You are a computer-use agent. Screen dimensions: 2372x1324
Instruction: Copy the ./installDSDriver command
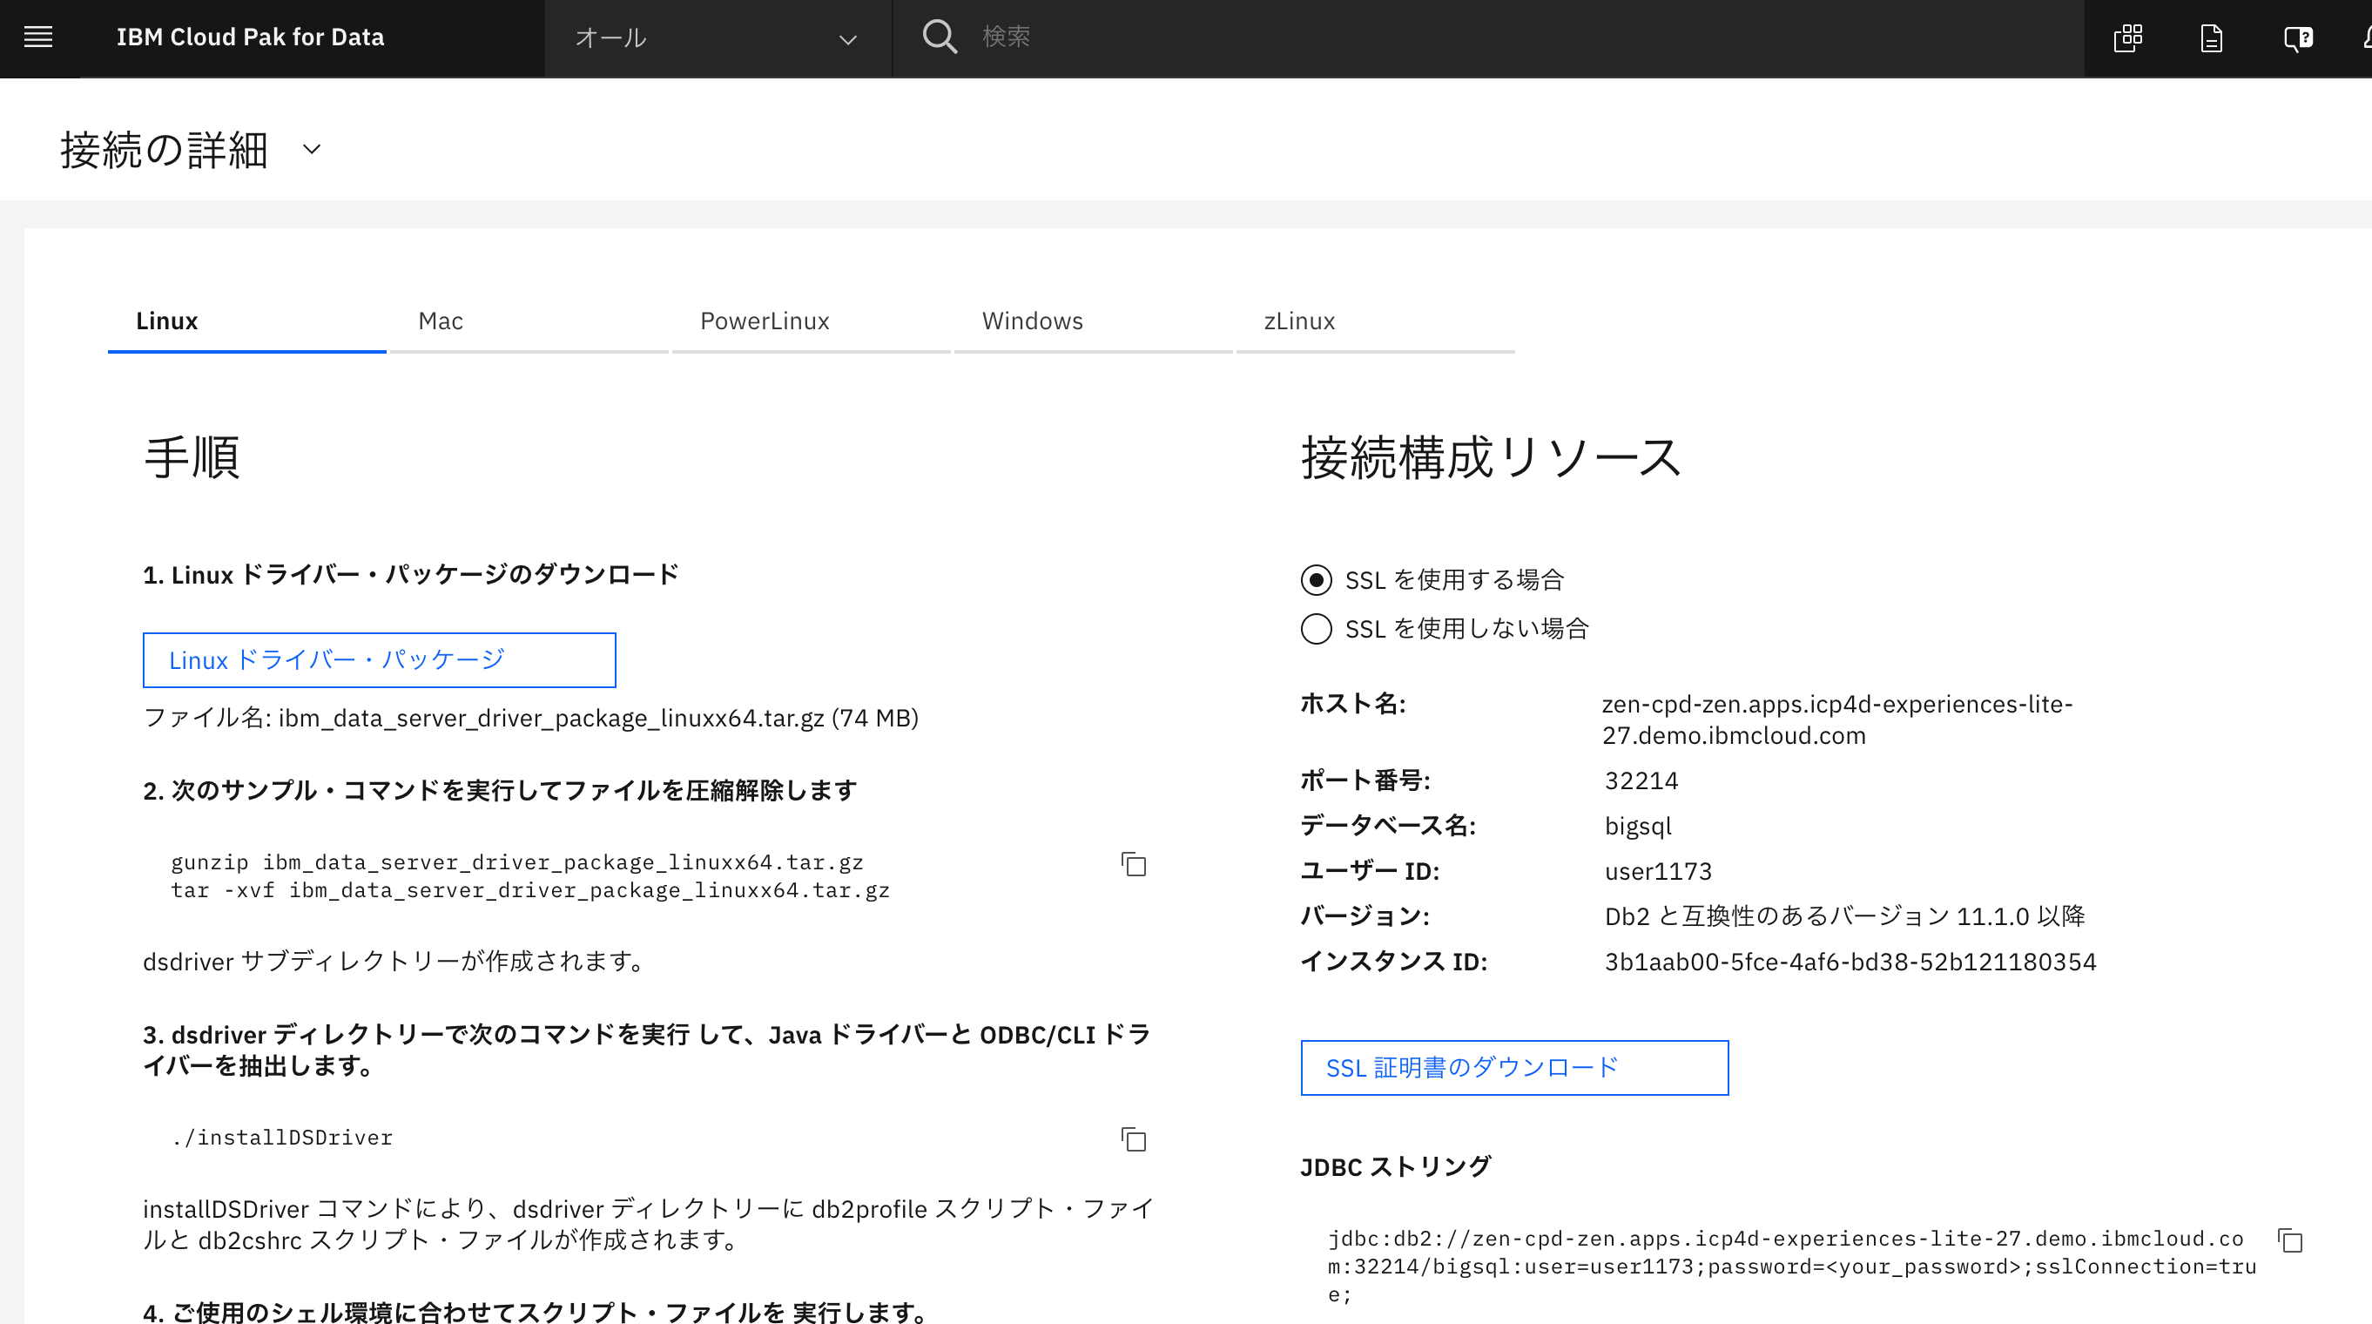pyautogui.click(x=1134, y=1141)
